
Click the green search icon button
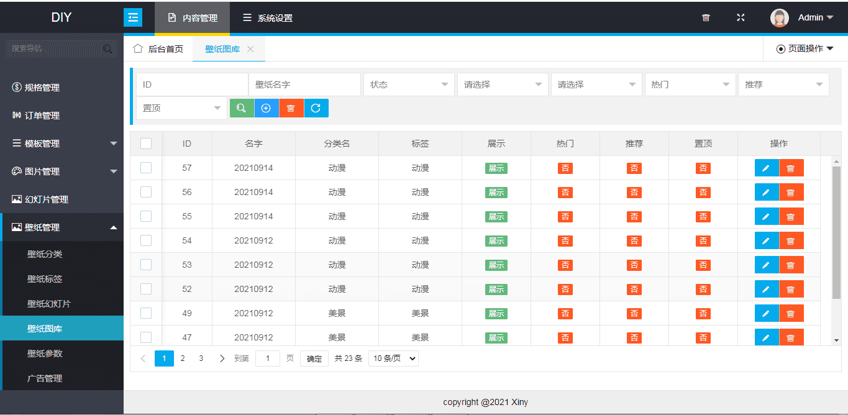[x=242, y=108]
